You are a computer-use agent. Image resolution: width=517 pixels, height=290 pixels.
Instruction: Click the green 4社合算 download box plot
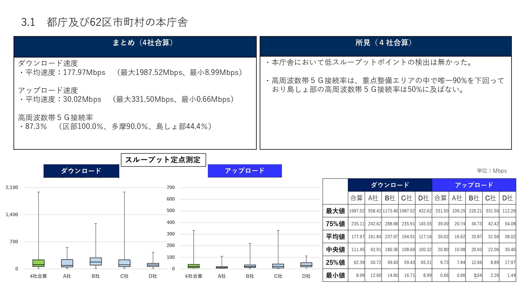tap(39, 263)
